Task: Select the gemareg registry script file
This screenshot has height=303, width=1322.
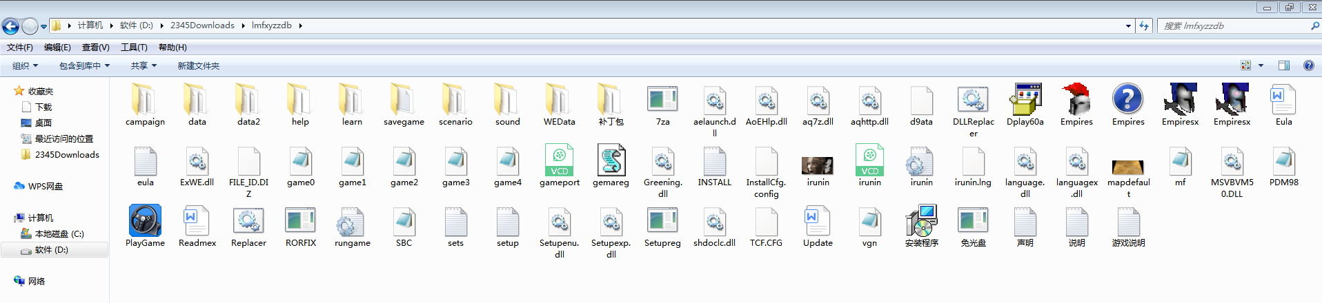Action: [611, 160]
